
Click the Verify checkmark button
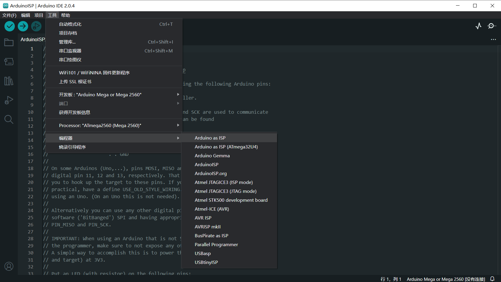pos(9,26)
